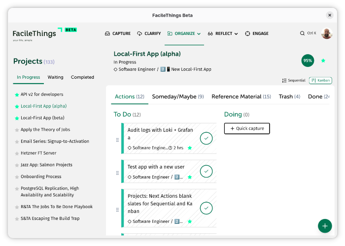Open Apply the Theory of Jobs project
Viewport: 345px width, 246px height.
45,129
